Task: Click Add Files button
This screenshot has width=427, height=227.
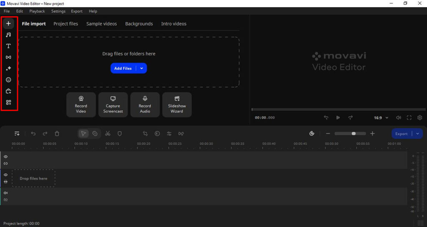Action: tap(123, 68)
